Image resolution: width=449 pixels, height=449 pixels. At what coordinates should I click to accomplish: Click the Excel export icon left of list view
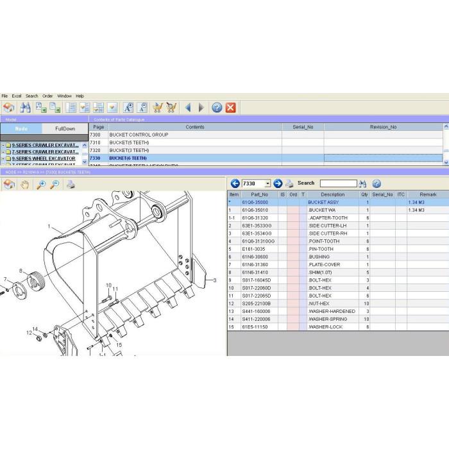coord(55,108)
